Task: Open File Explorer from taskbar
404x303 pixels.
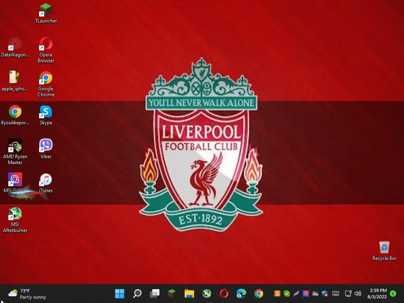Action: click(x=189, y=294)
